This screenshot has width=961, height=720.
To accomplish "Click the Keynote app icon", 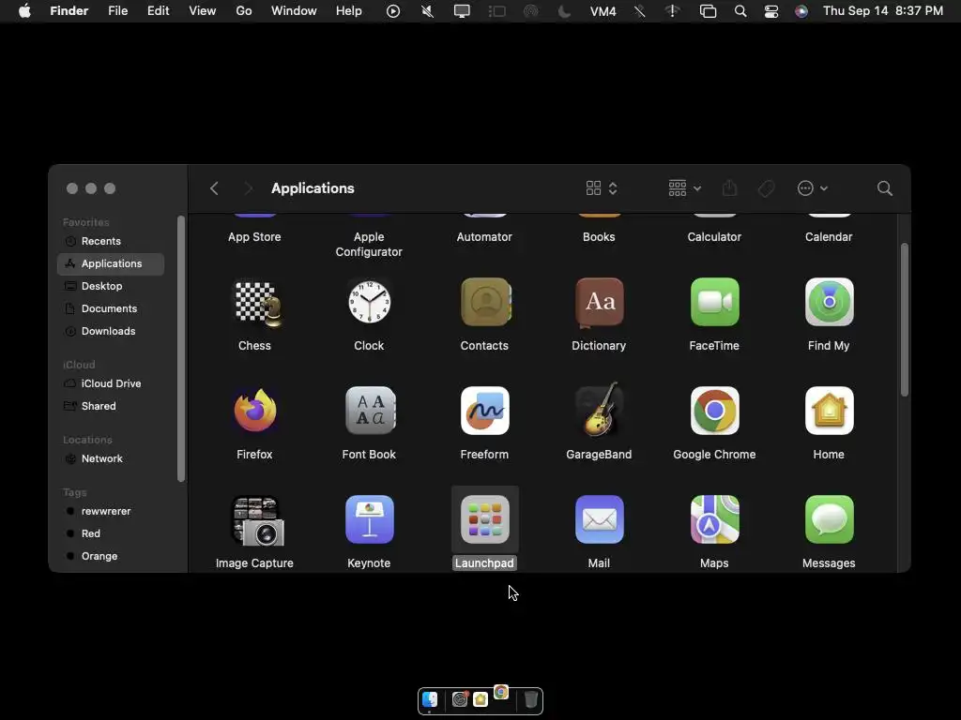I will 369,519.
